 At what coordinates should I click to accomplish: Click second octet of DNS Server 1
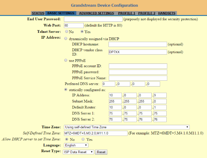(130, 114)
